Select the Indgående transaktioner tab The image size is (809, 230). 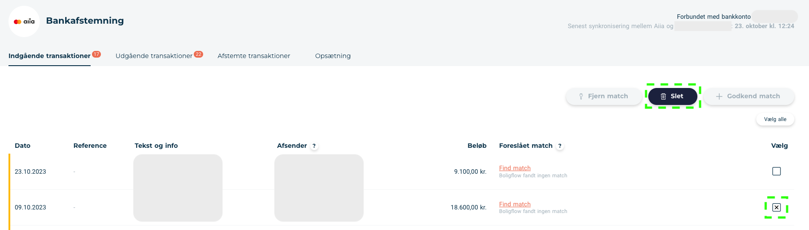click(50, 56)
